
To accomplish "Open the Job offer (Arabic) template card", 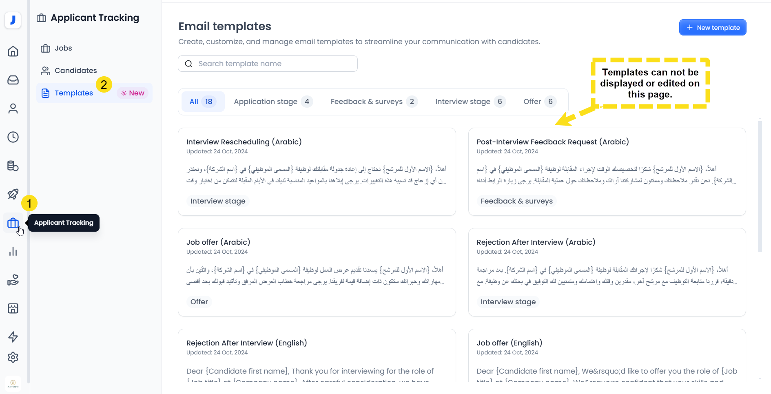I will coord(317,272).
